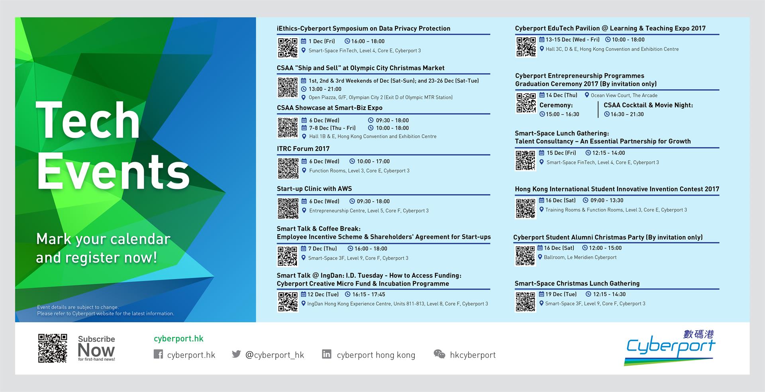Open the green cyberport.hk website link

(178, 339)
